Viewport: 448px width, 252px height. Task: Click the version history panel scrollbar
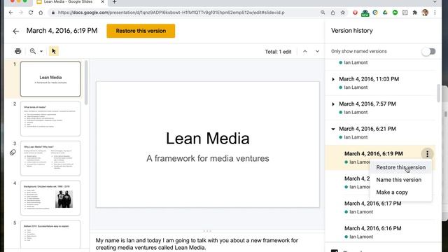[439, 93]
